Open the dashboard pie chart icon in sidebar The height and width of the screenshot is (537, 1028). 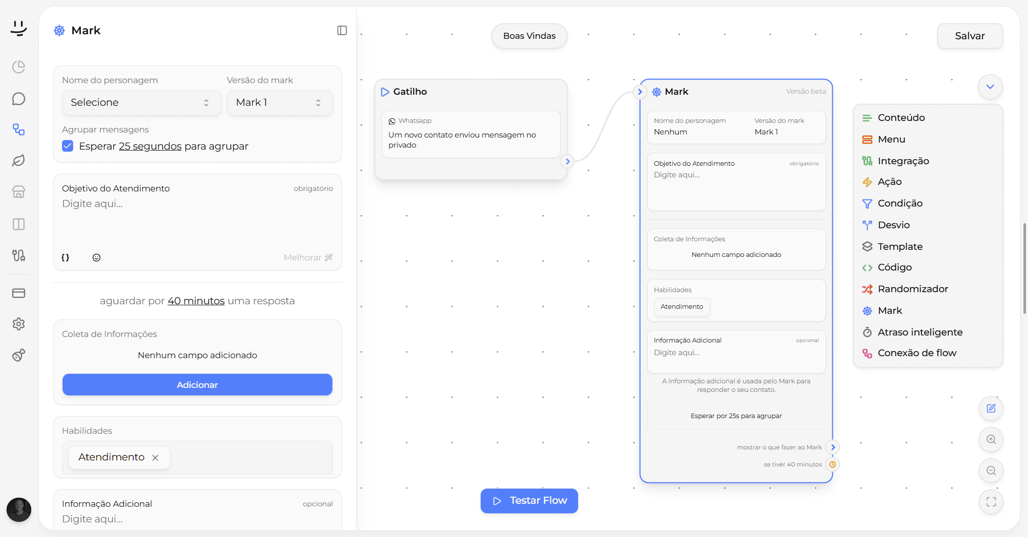coord(19,67)
